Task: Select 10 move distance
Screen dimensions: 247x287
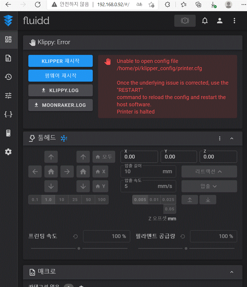Action: point(61,200)
